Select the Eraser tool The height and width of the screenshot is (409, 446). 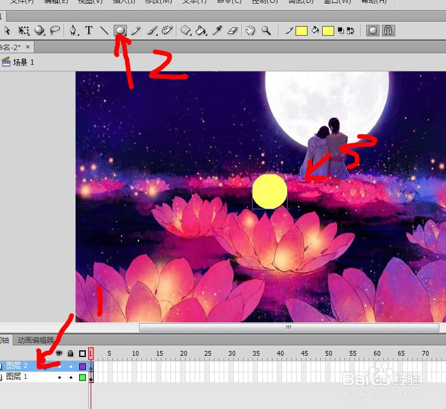coord(233,30)
